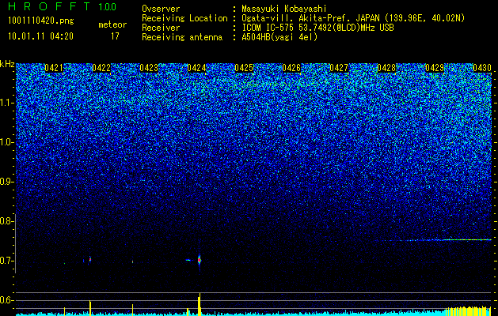Click the Ogata-vill. Akita-Pref. JAPAN receiving location line
The width and height of the screenshot is (498, 316).
click(x=353, y=18)
